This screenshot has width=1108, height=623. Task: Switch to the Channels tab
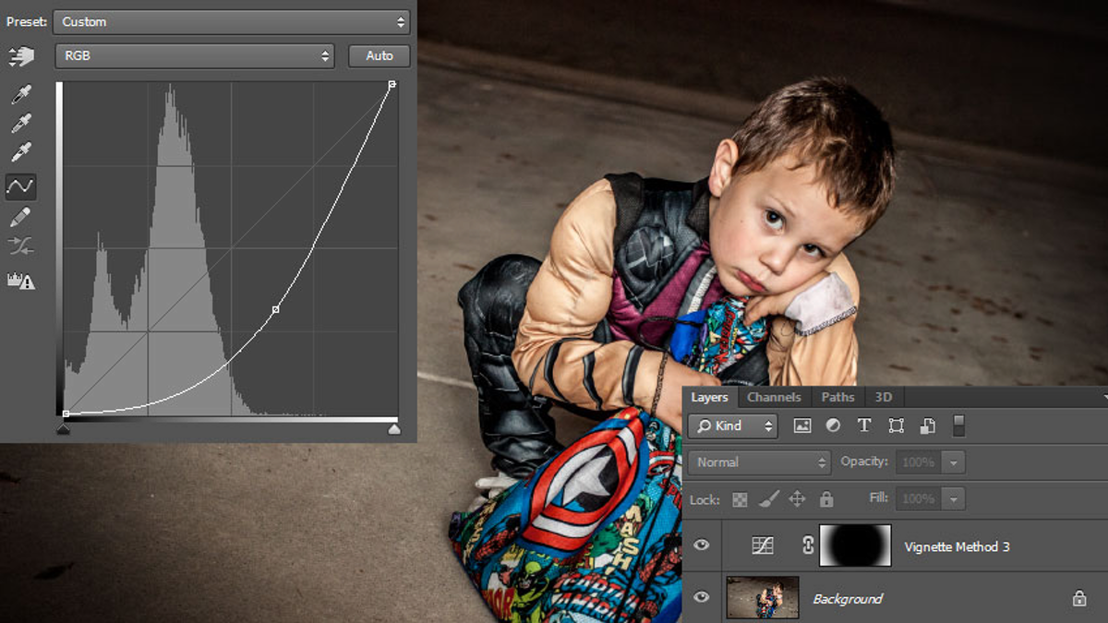(x=774, y=397)
